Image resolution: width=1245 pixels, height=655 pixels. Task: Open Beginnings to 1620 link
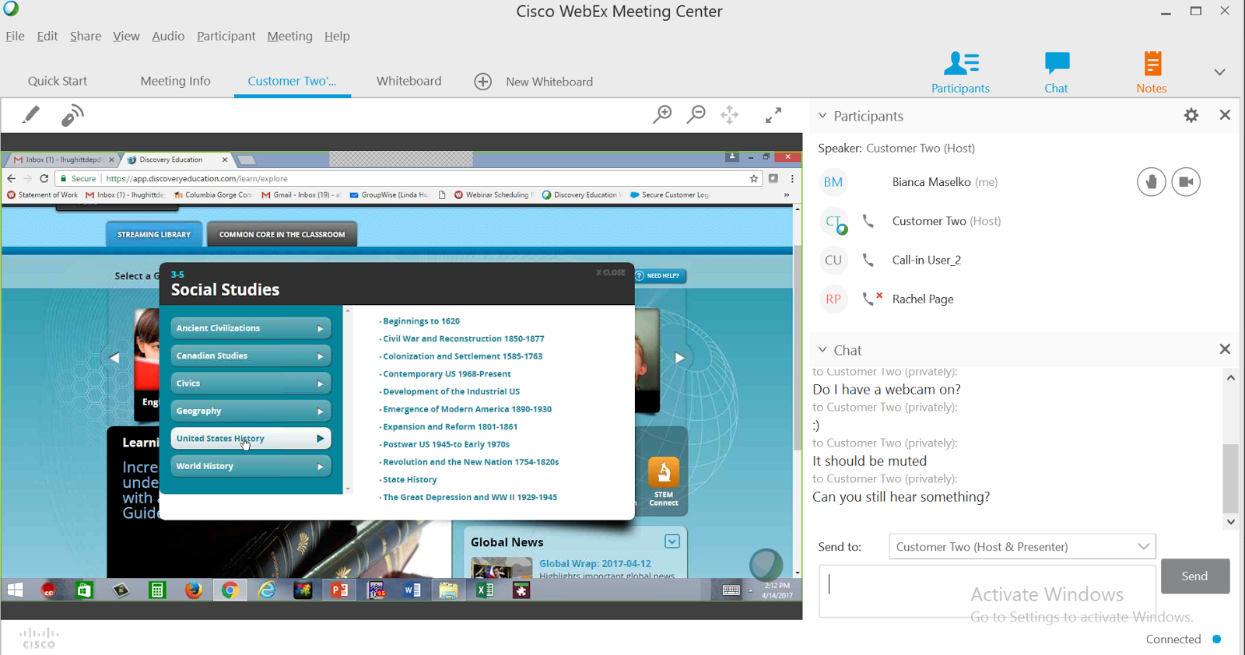421,321
